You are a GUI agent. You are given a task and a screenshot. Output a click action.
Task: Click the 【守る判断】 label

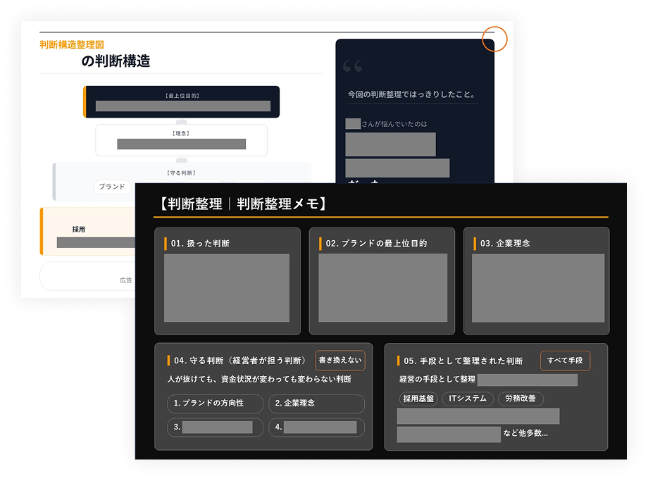182,173
